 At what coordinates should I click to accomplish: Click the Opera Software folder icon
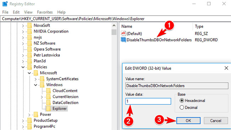pos(29,49)
